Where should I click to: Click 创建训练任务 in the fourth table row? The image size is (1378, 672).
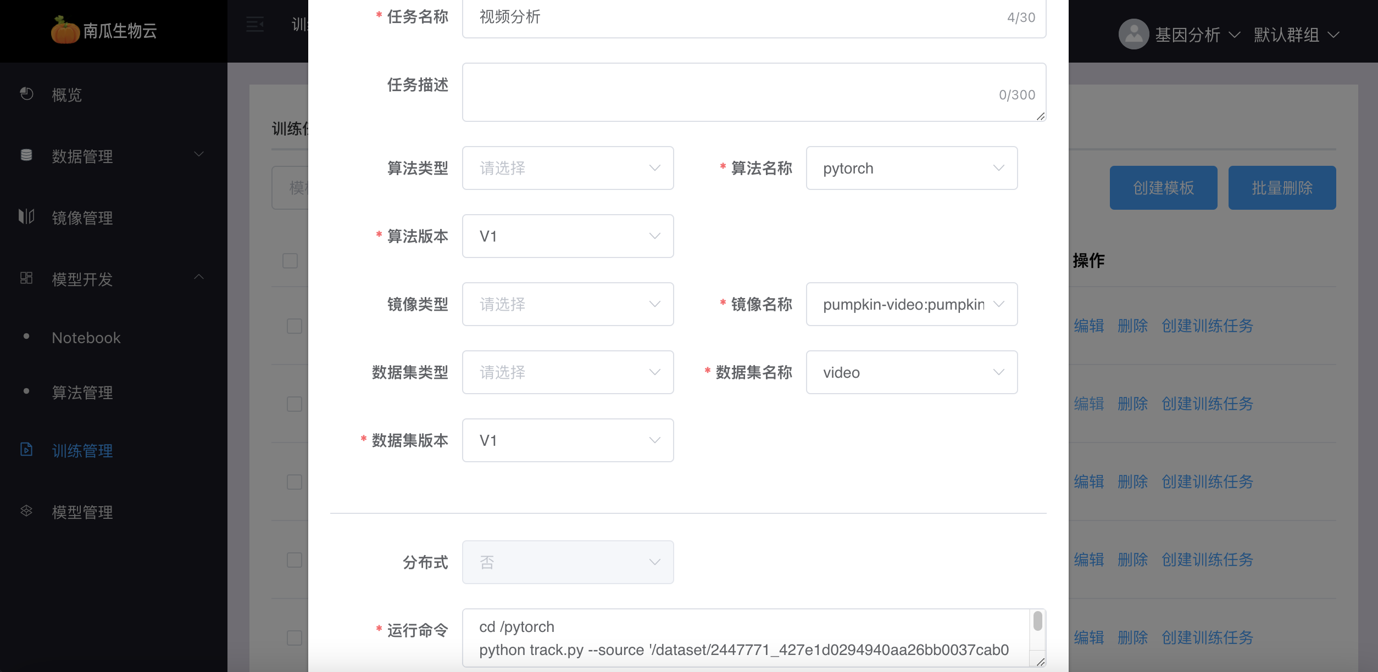click(x=1207, y=560)
